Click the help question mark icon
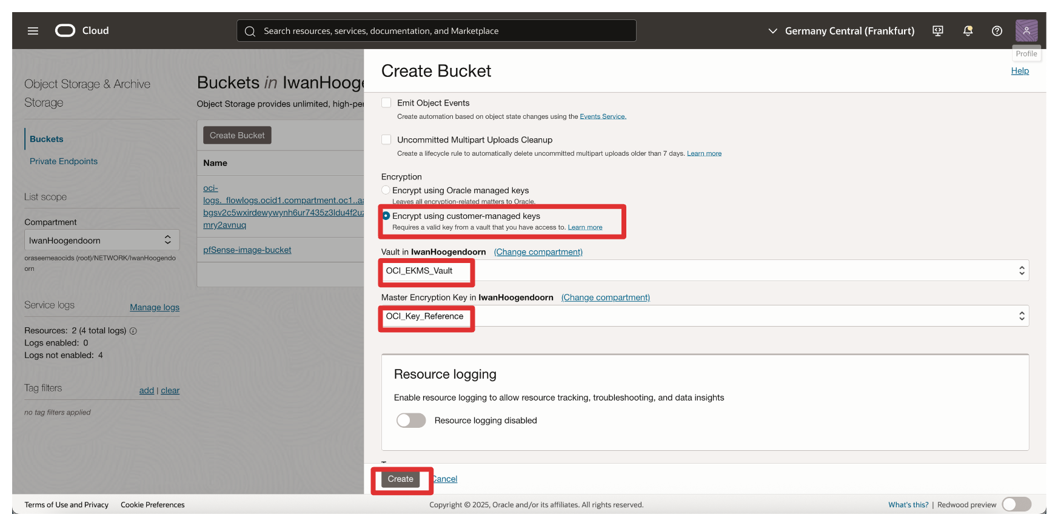The height and width of the screenshot is (526, 1058). tap(997, 31)
